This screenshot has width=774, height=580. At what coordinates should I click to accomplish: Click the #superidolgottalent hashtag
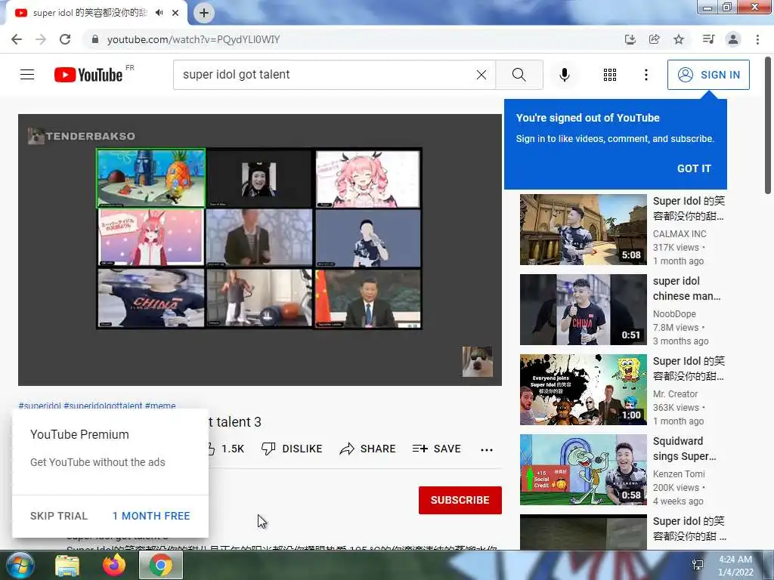tap(103, 406)
